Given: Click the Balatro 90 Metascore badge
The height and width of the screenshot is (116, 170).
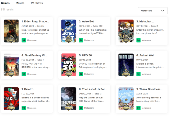Looking at the screenshot, I should coord(24,108).
